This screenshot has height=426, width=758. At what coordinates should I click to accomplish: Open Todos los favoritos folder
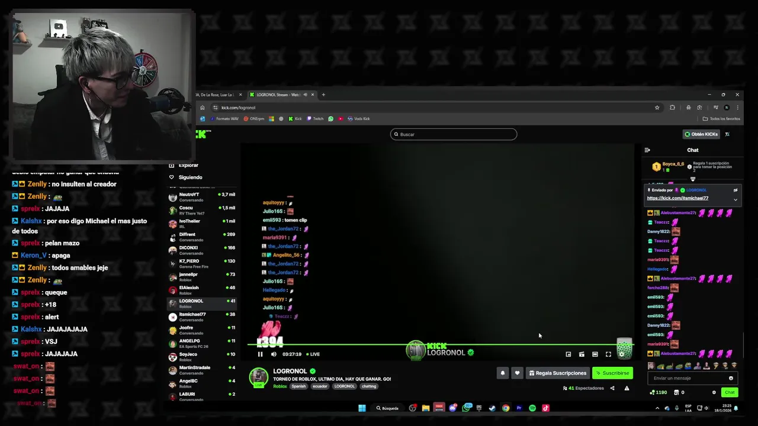pyautogui.click(x=721, y=119)
